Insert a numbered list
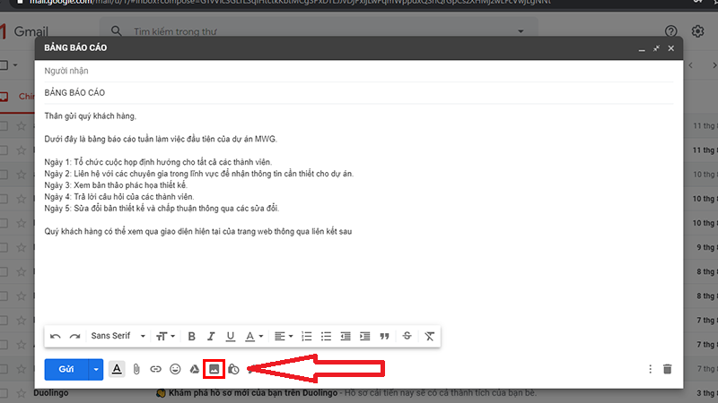Image resolution: width=718 pixels, height=403 pixels. click(x=306, y=337)
